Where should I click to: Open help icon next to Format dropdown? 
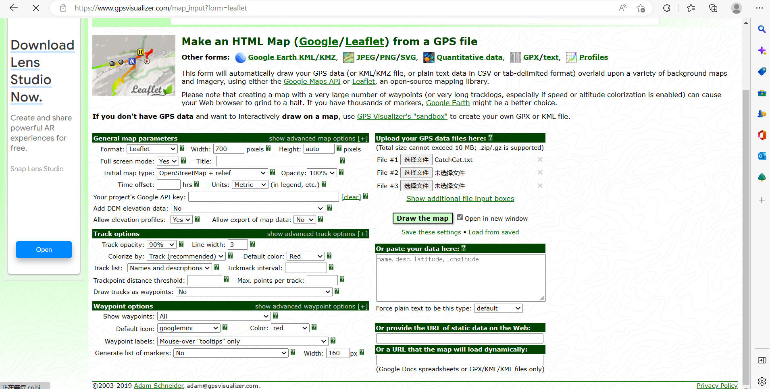(x=182, y=148)
